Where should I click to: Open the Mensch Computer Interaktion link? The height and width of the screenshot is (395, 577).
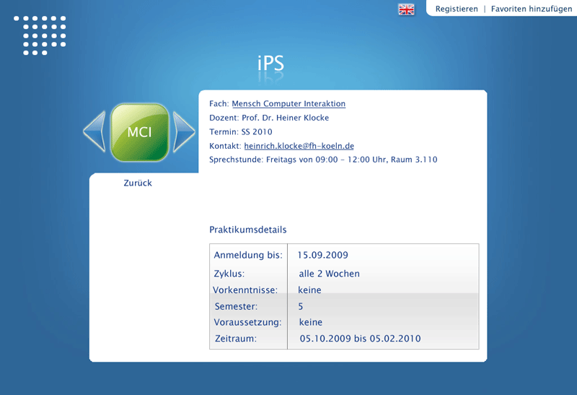pos(288,104)
